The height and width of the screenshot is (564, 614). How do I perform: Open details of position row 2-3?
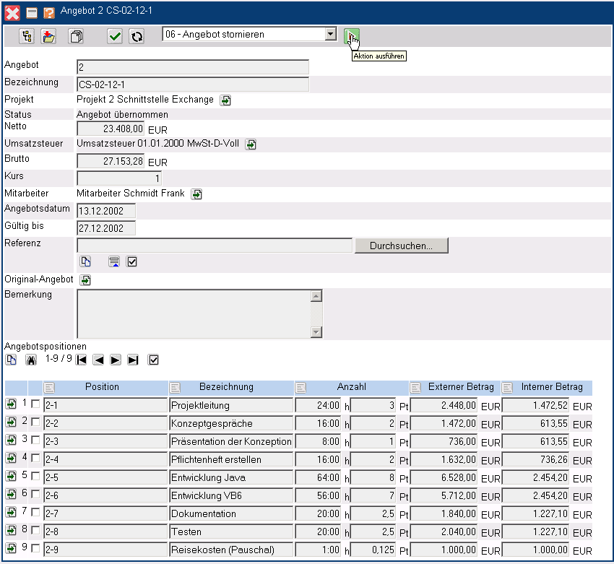(12, 441)
